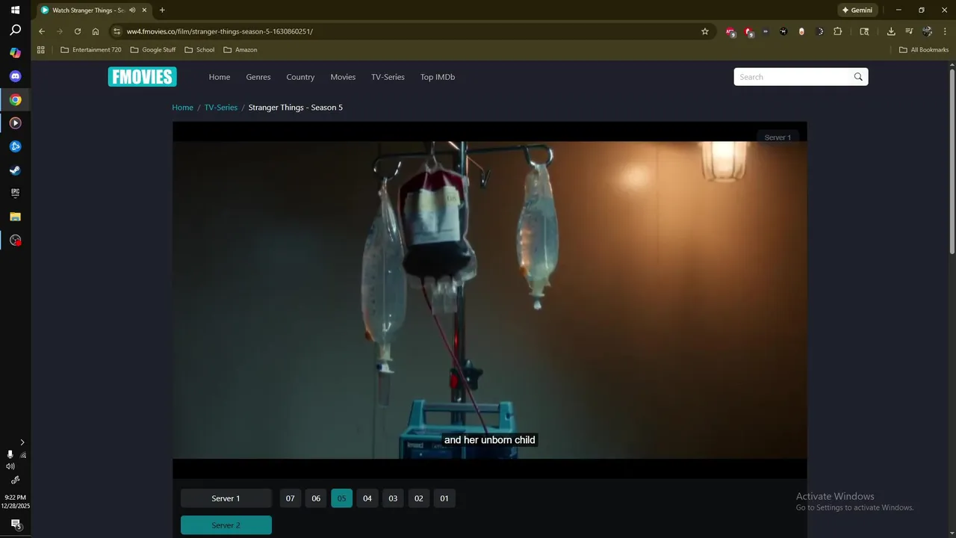Viewport: 956px width, 538px height.
Task: Open Steam from taskbar
Action: pos(15,170)
